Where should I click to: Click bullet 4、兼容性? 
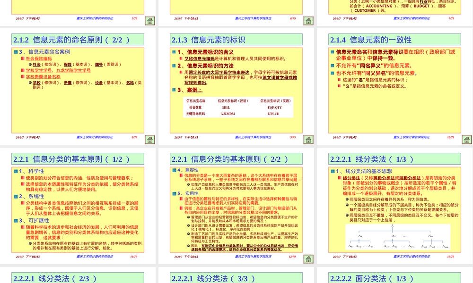tap(188, 170)
